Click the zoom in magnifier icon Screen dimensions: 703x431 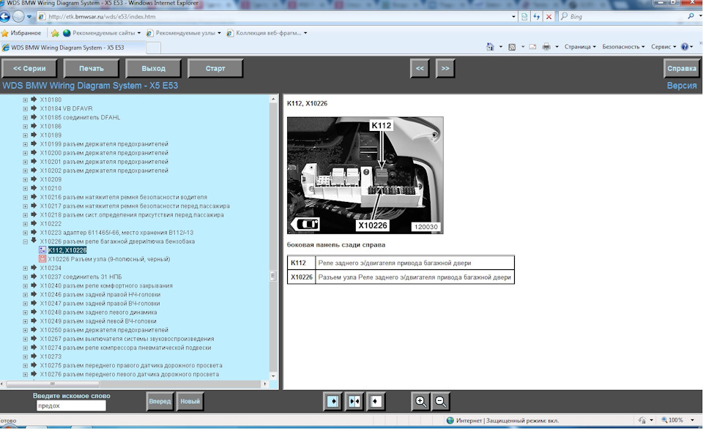click(x=421, y=401)
